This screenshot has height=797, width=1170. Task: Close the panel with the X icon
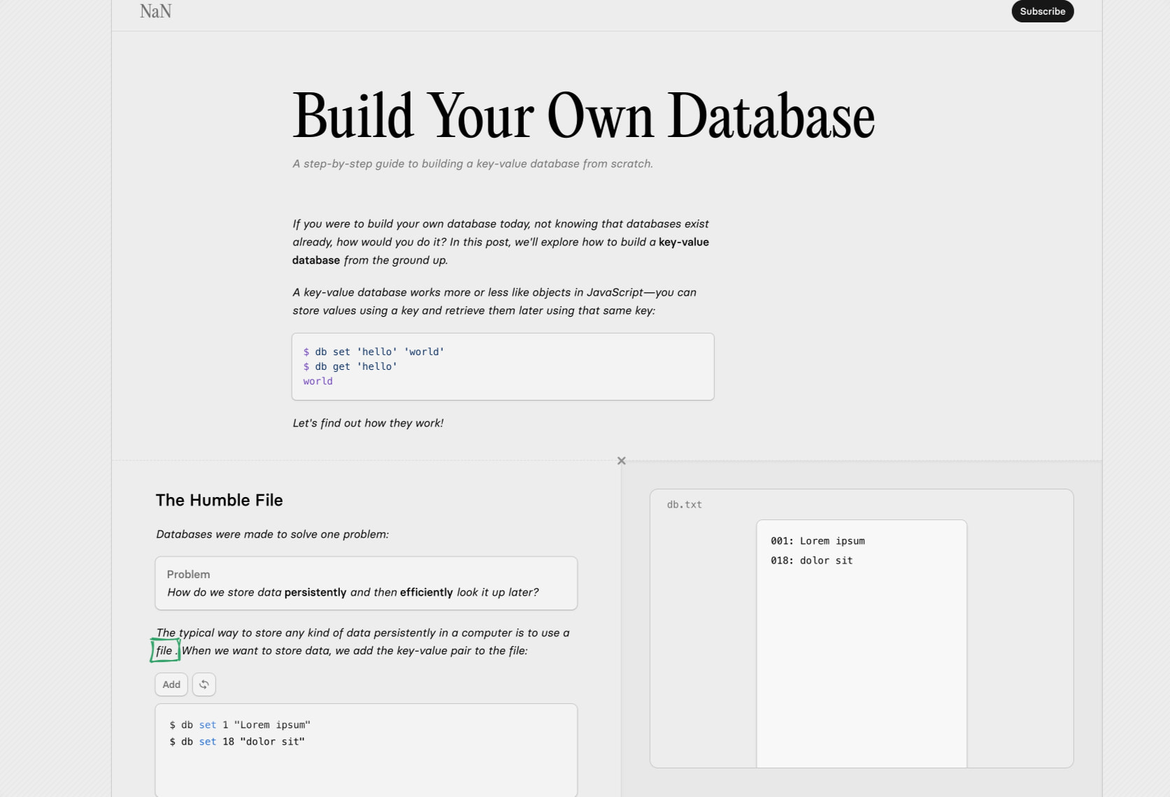(622, 461)
